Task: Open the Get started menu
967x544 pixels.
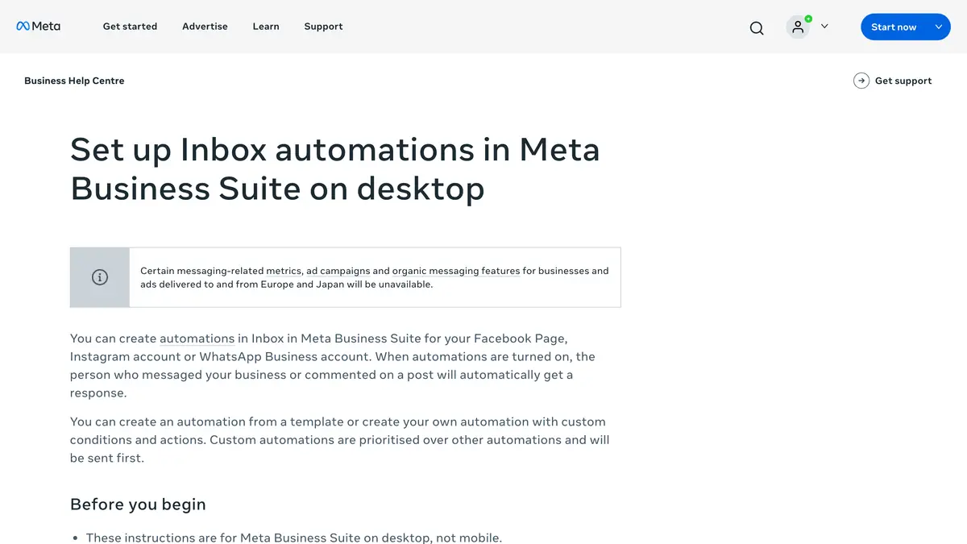Action: [x=130, y=27]
